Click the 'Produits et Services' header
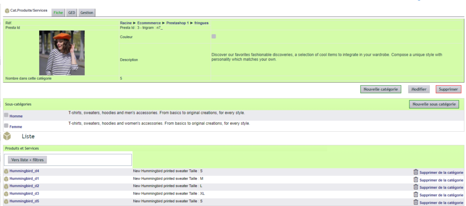Image resolution: width=466 pixels, height=206 pixels. [x=22, y=148]
